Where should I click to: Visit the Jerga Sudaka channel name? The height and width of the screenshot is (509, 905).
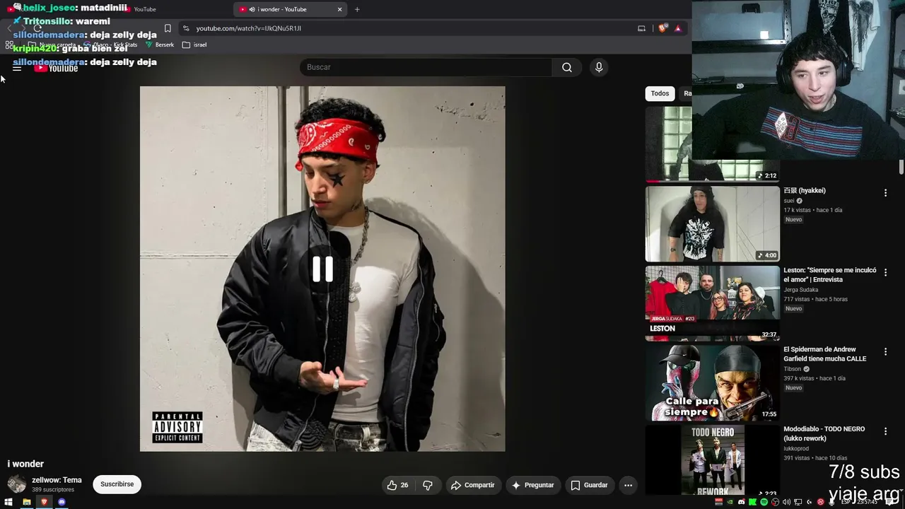[x=800, y=290]
